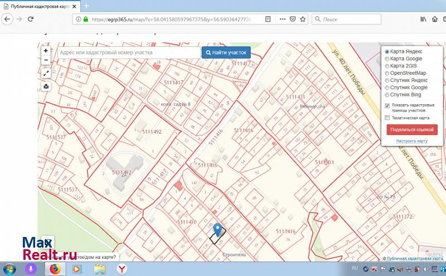
Task: Launch Yandex browser from taskbar
Action: pos(121,269)
